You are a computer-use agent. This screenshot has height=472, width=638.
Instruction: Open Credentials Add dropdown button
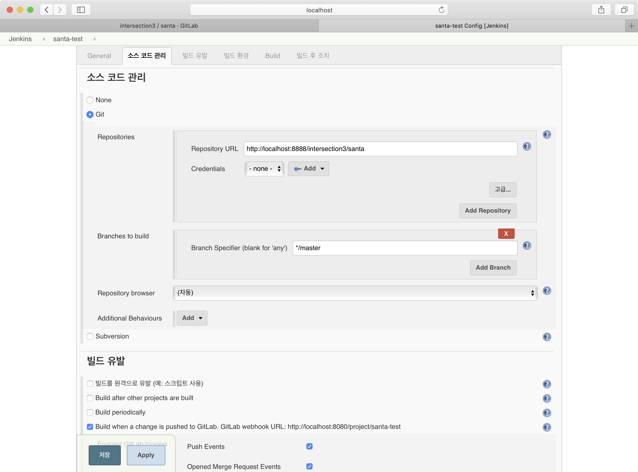(x=308, y=168)
